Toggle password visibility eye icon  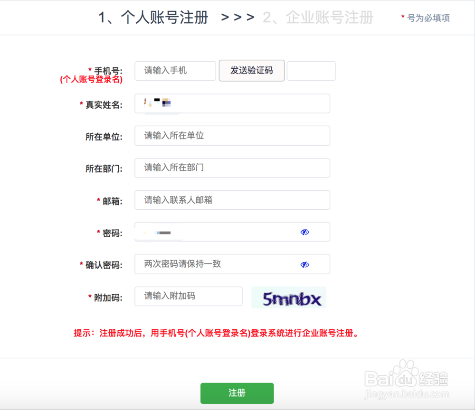tap(305, 232)
